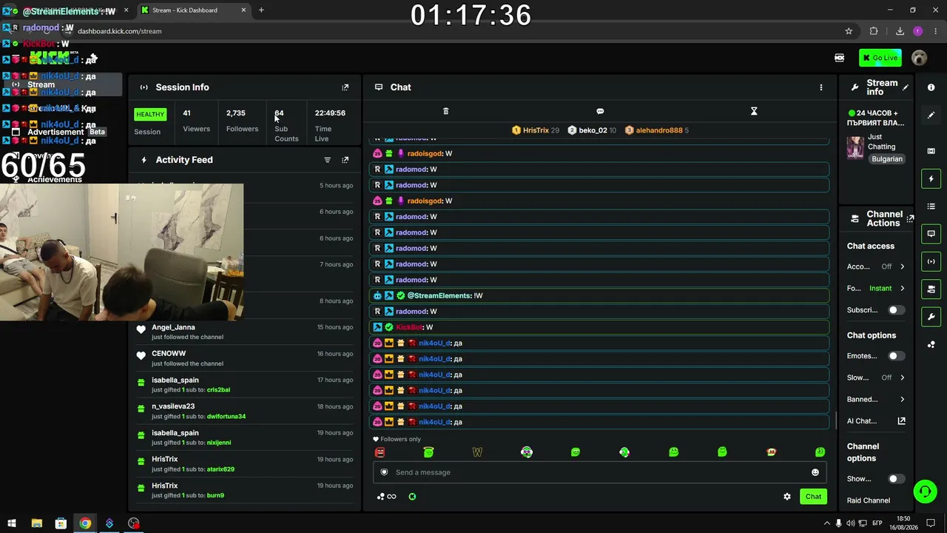This screenshot has height=533, width=947.
Task: Click the video preview icon in right sidebar
Action: (x=931, y=151)
